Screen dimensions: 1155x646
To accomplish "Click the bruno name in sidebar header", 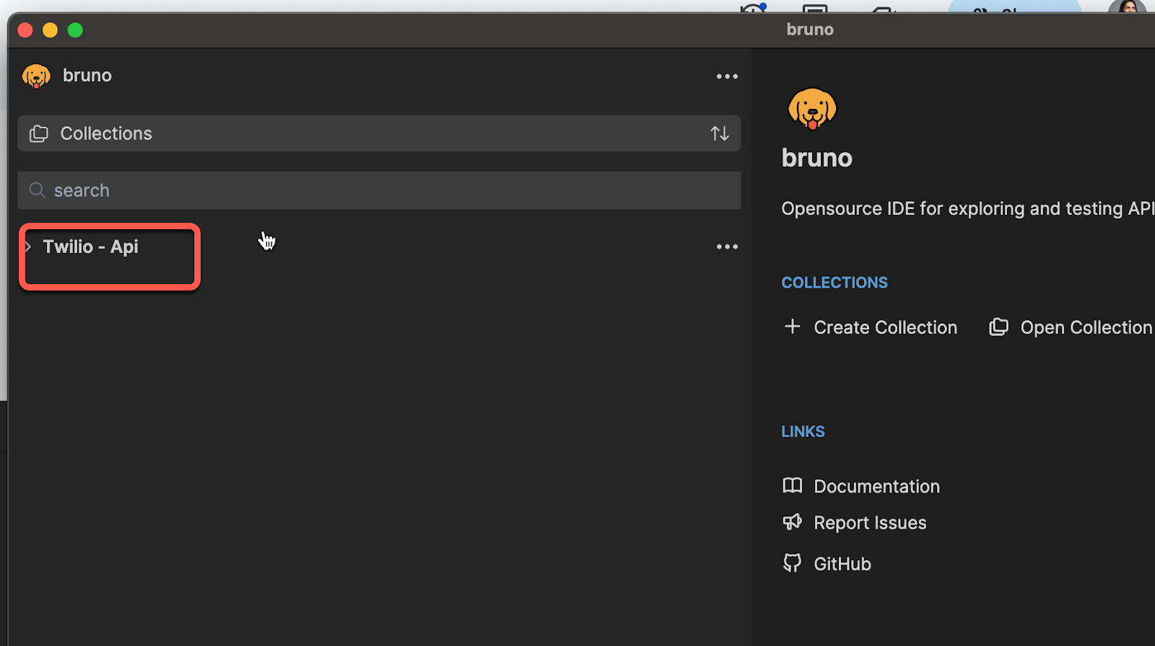I will (87, 75).
